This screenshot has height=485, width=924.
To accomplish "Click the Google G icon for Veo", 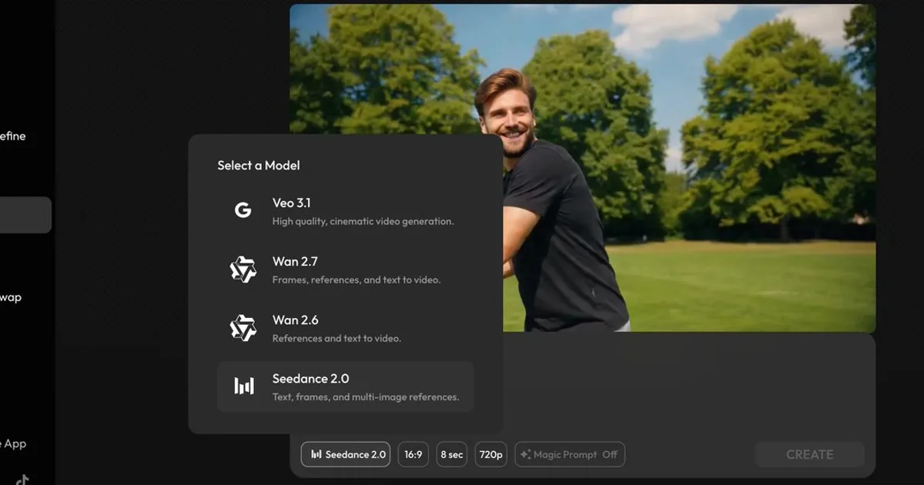I will click(243, 211).
